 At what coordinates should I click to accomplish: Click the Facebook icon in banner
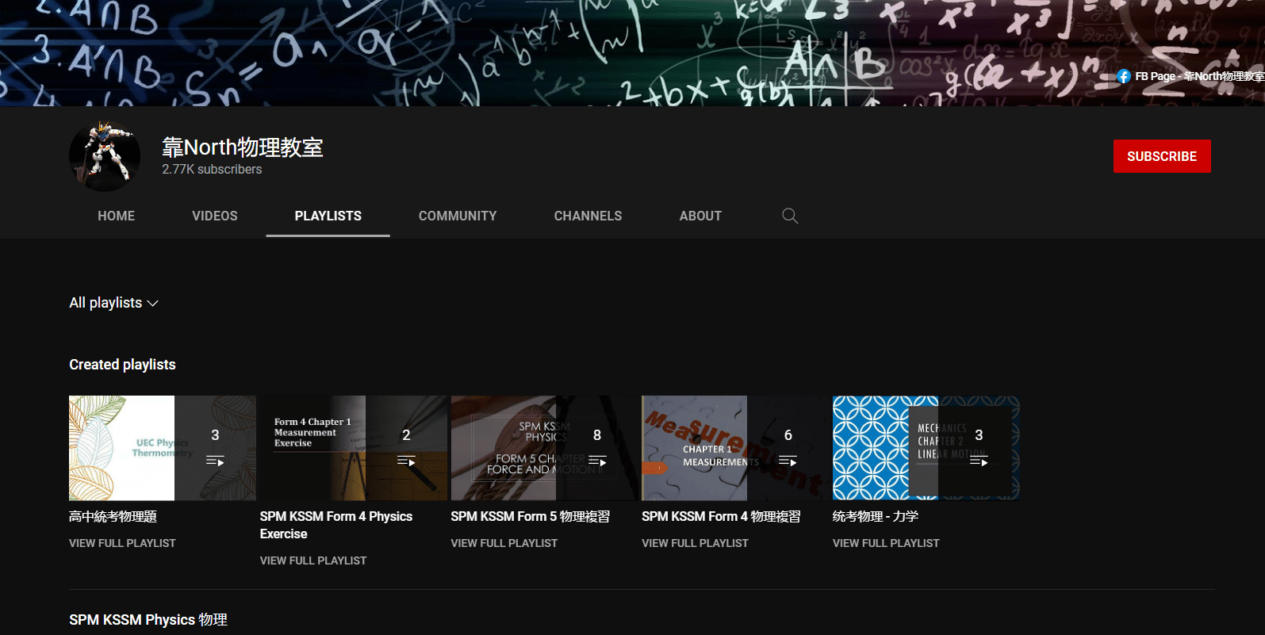pos(1124,76)
